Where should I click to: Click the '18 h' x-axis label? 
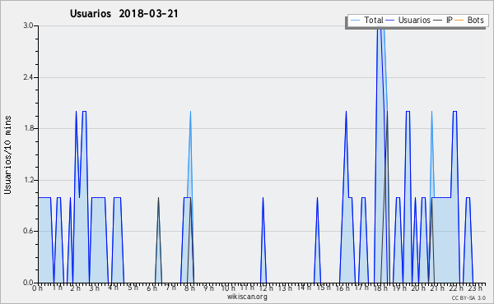point(380,288)
